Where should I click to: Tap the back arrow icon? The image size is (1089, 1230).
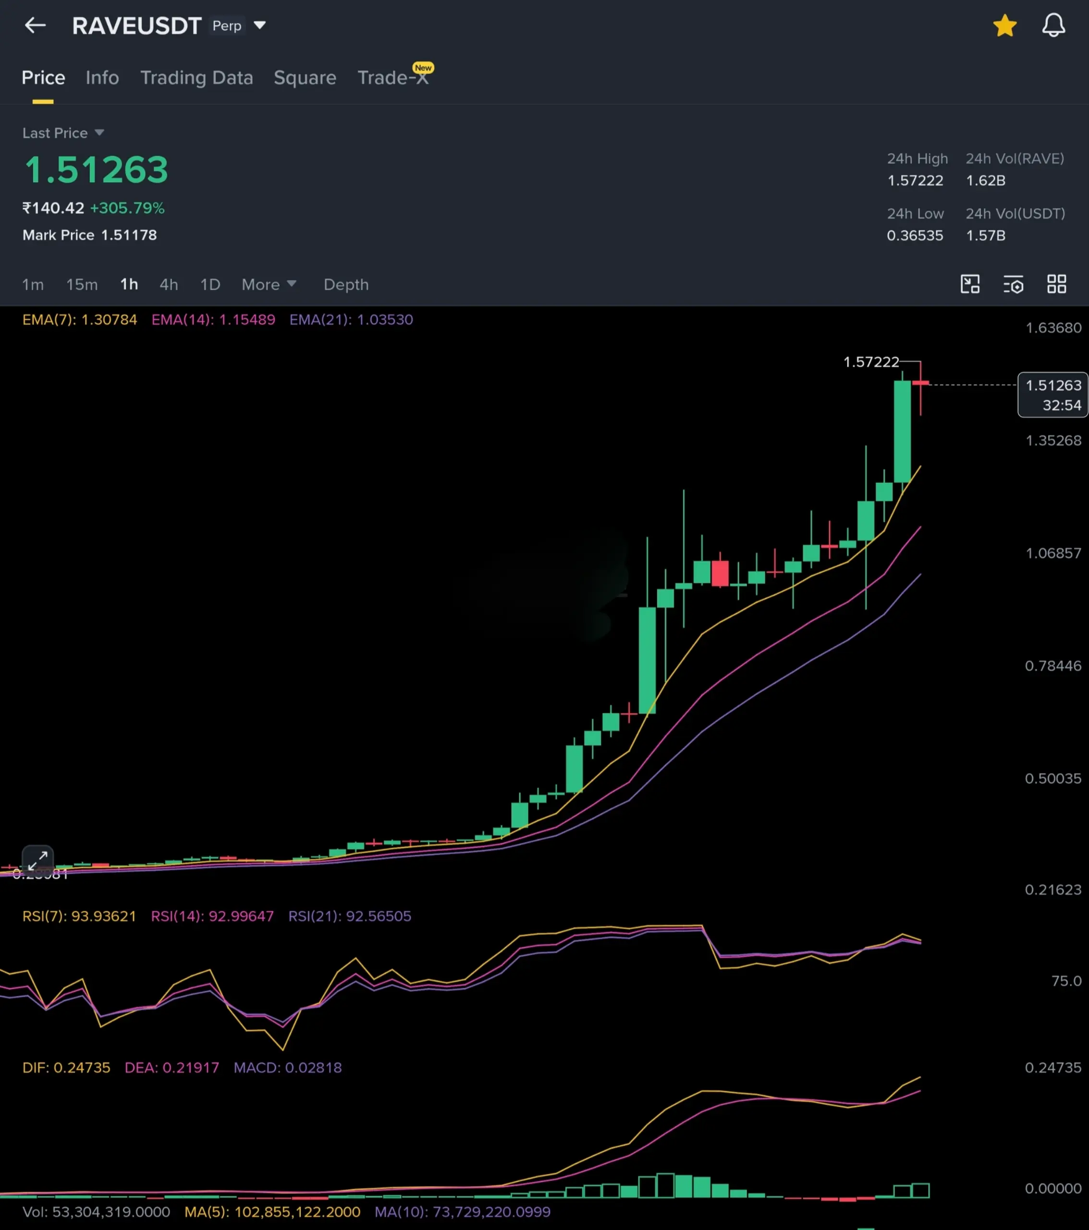[x=35, y=25]
